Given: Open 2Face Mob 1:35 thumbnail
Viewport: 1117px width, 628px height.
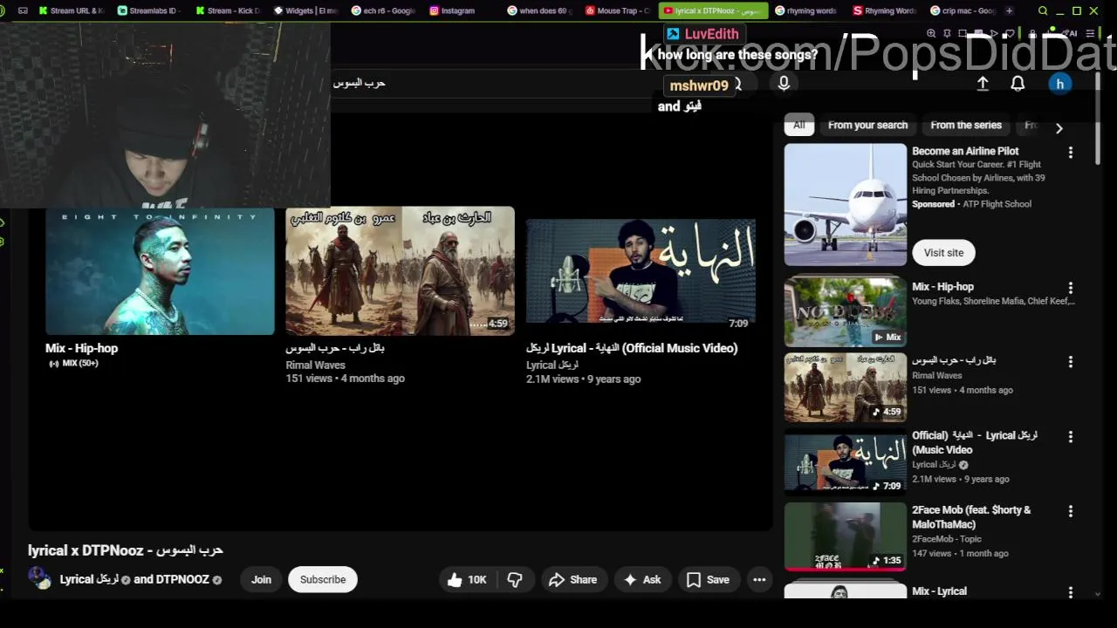Looking at the screenshot, I should click(845, 536).
